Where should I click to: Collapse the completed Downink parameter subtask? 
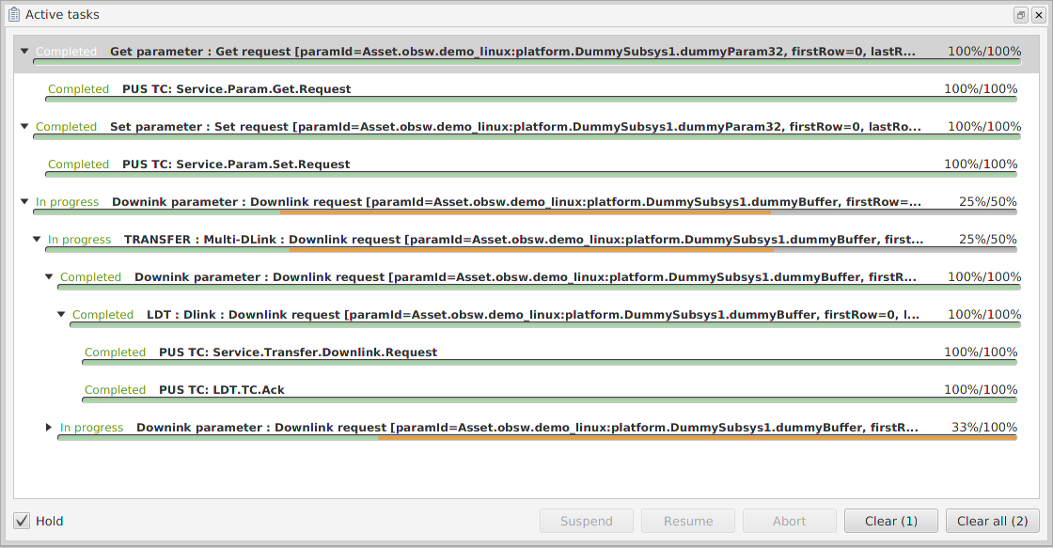(49, 277)
